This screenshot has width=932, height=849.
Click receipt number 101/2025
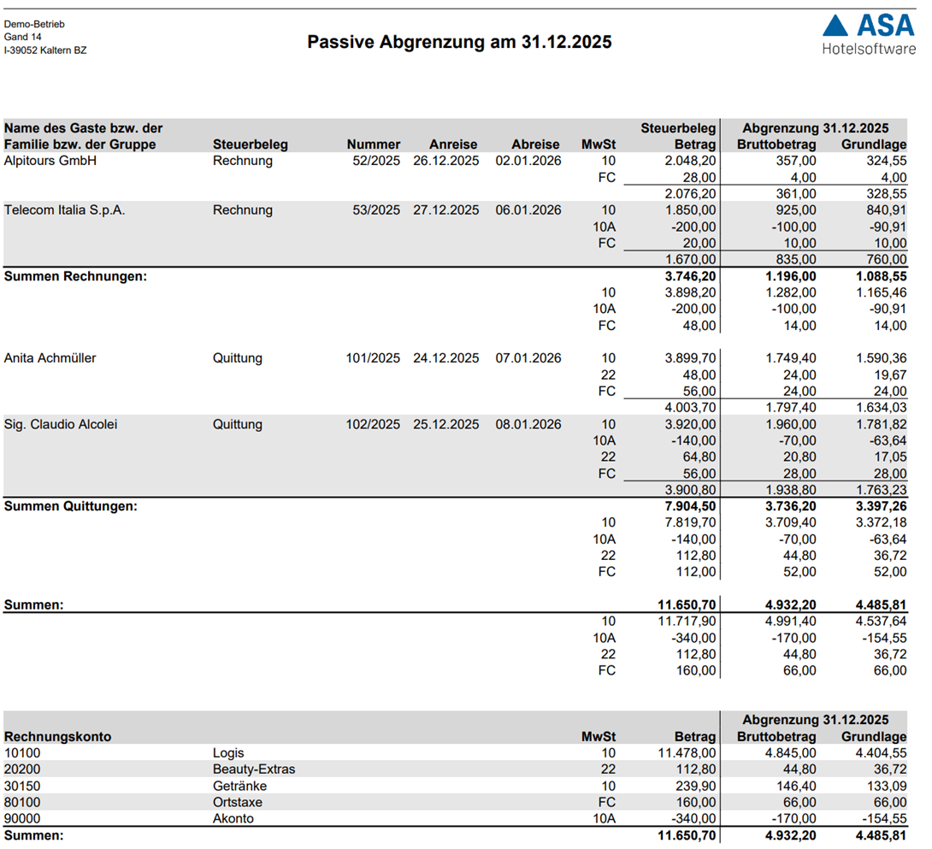click(x=373, y=358)
